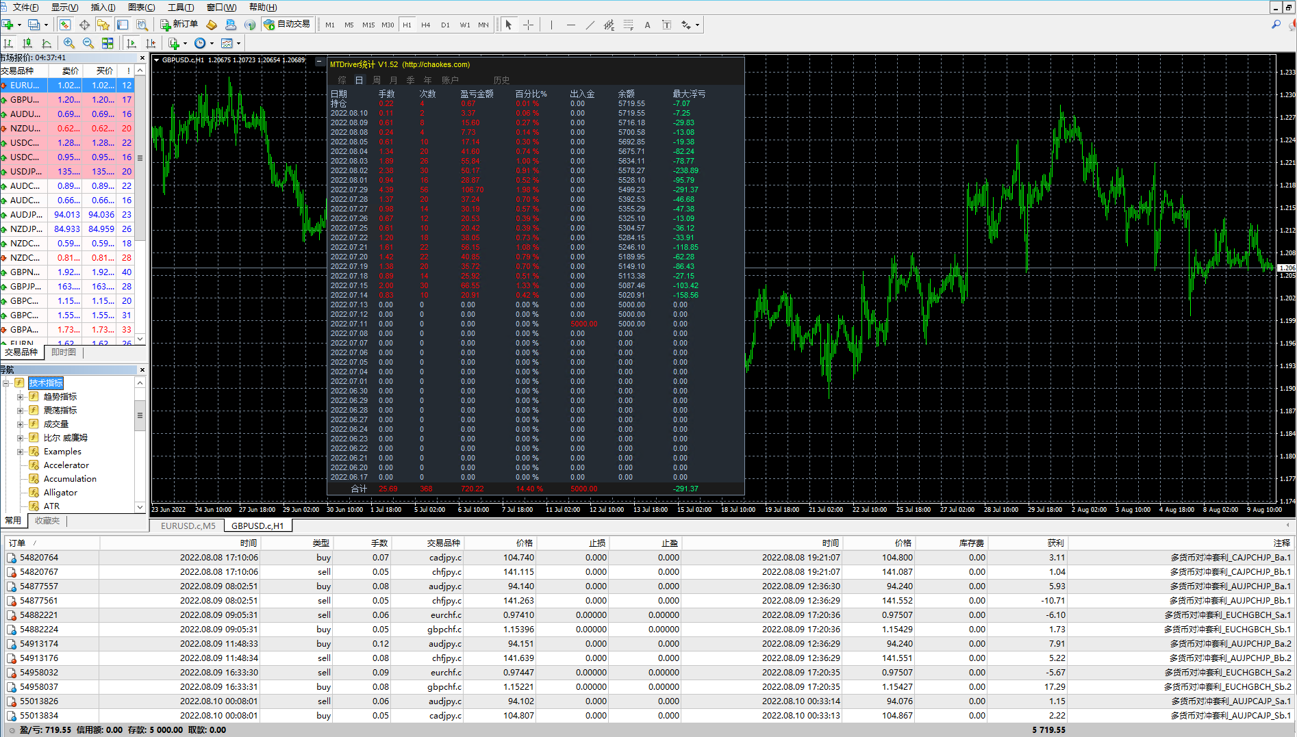Select the horizontal line drawing tool
The image size is (1297, 737).
(x=570, y=25)
